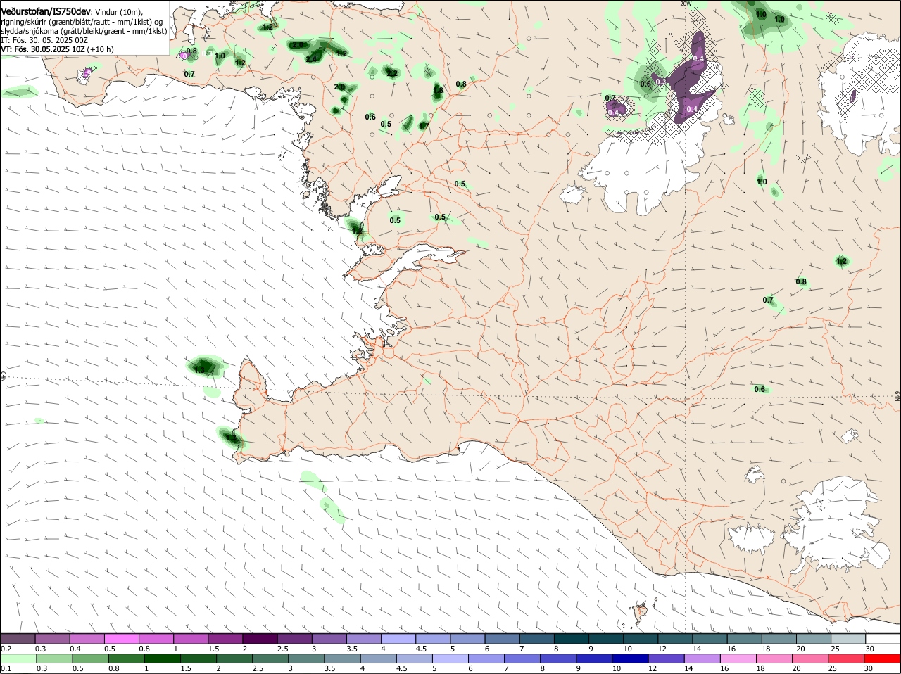Image resolution: width=901 pixels, height=674 pixels.
Task: Click the 1.8 rain value label
Action: [438, 90]
